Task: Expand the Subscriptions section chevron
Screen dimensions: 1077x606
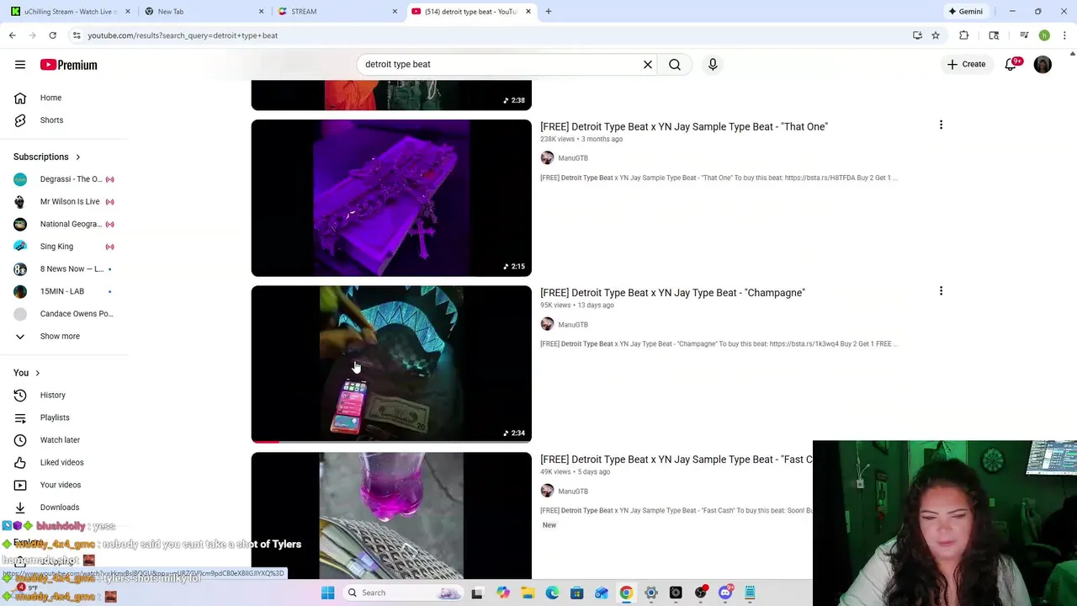Action: 77,157
